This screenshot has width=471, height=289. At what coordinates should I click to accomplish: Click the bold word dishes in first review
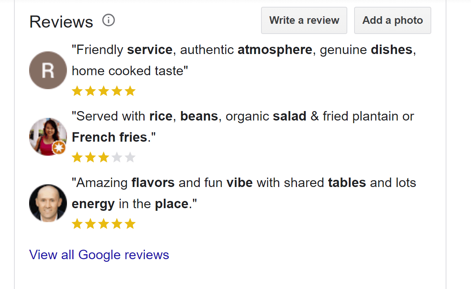(392, 50)
